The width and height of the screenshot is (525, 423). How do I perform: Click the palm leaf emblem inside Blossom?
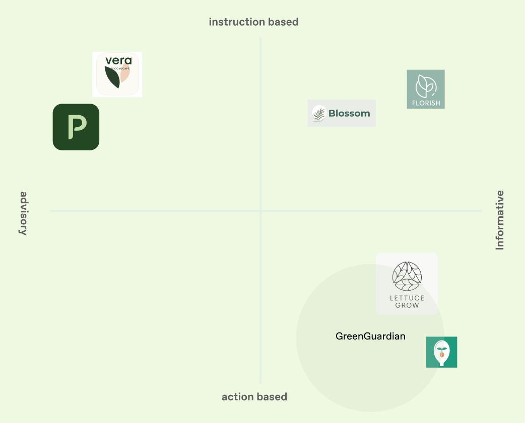(319, 114)
